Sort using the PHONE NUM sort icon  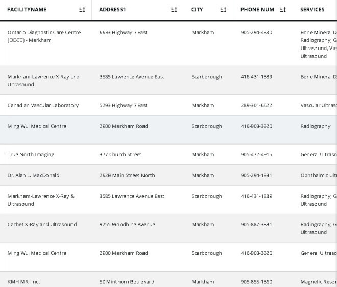(x=283, y=10)
